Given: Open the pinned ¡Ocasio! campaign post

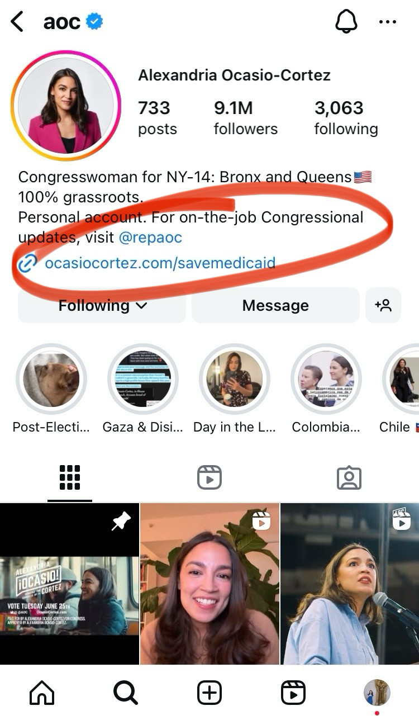Looking at the screenshot, I should click(x=69, y=584).
